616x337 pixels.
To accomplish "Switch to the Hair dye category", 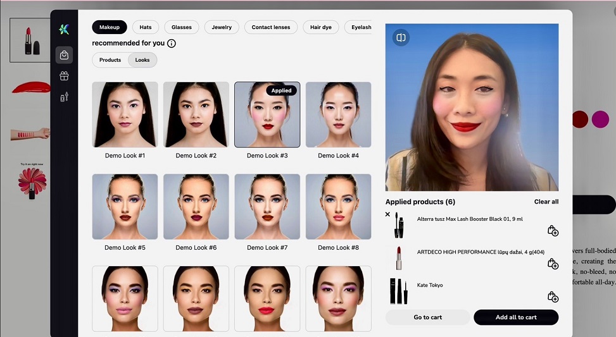I will coord(321,27).
